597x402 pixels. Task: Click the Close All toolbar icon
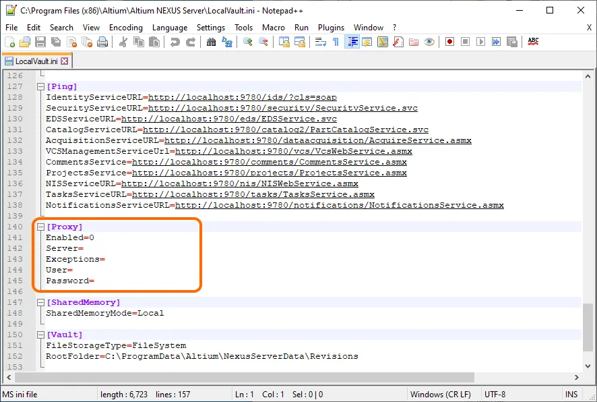(x=87, y=42)
